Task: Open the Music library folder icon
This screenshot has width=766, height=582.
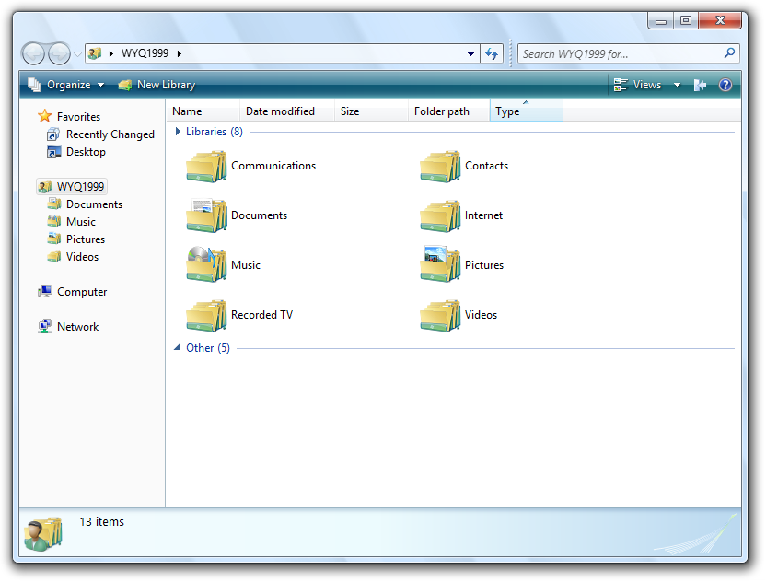Action: point(206,265)
